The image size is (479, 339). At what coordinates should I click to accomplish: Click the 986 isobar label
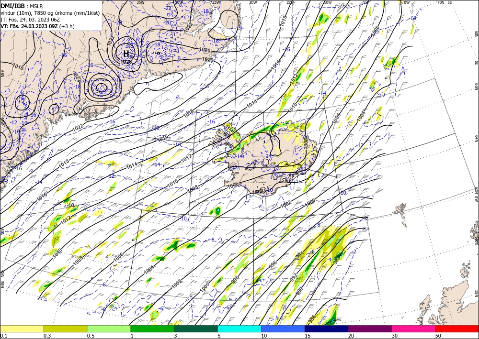point(312,319)
